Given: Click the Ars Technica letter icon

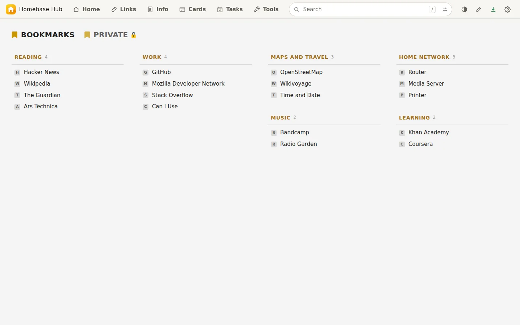Looking at the screenshot, I should (x=17, y=107).
